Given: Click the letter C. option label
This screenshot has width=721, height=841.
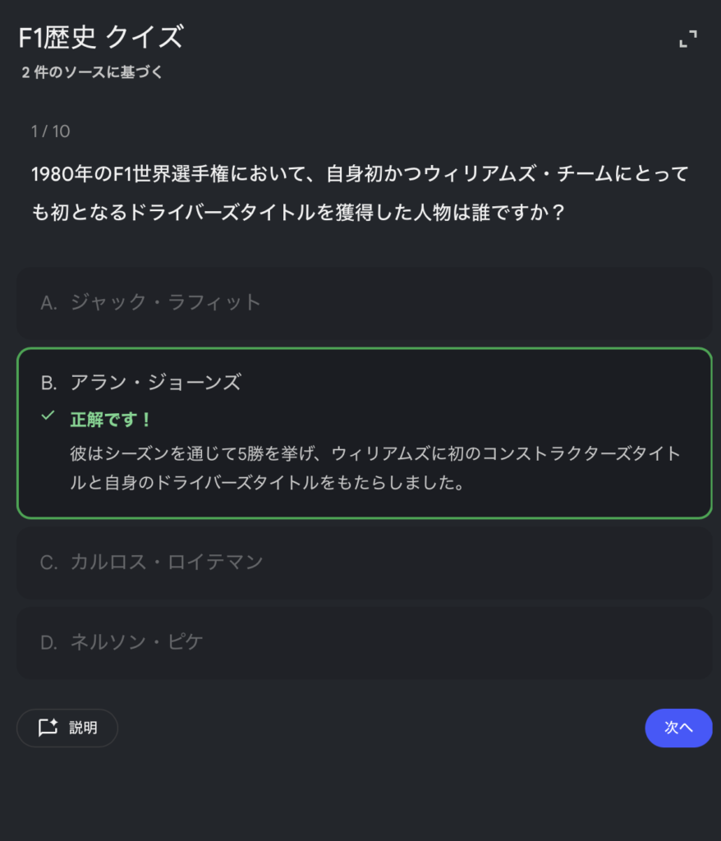Looking at the screenshot, I should point(48,563).
